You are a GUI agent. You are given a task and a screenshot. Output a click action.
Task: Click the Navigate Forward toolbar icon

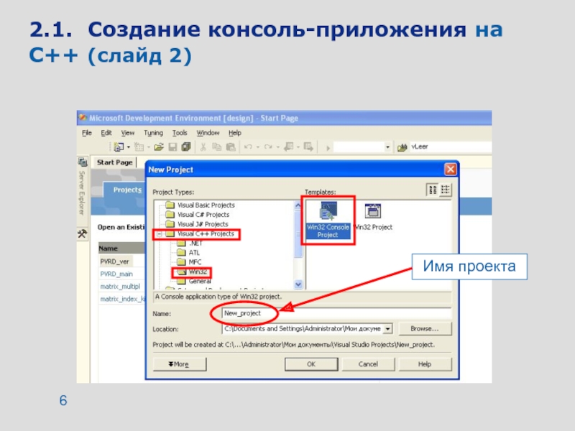(x=308, y=147)
